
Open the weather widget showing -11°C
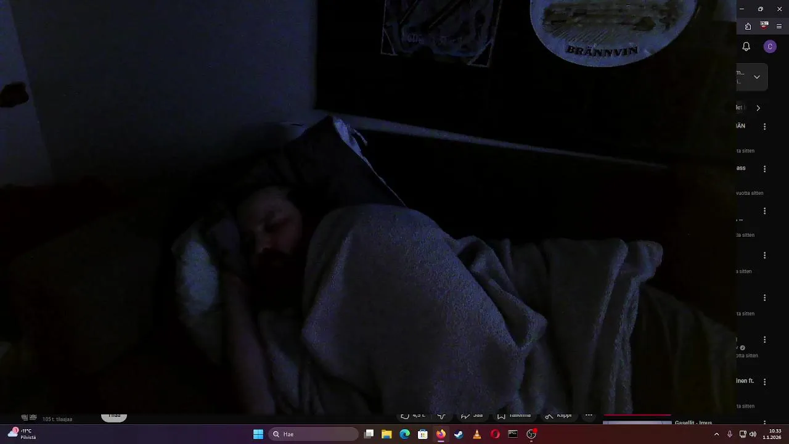coord(22,434)
